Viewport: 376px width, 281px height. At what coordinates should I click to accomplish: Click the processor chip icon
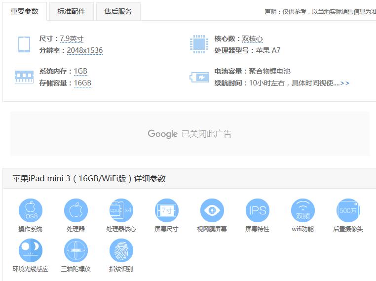(199, 44)
